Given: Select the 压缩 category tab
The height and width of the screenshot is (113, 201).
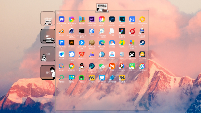Looking at the screenshot, I should (x=48, y=54).
